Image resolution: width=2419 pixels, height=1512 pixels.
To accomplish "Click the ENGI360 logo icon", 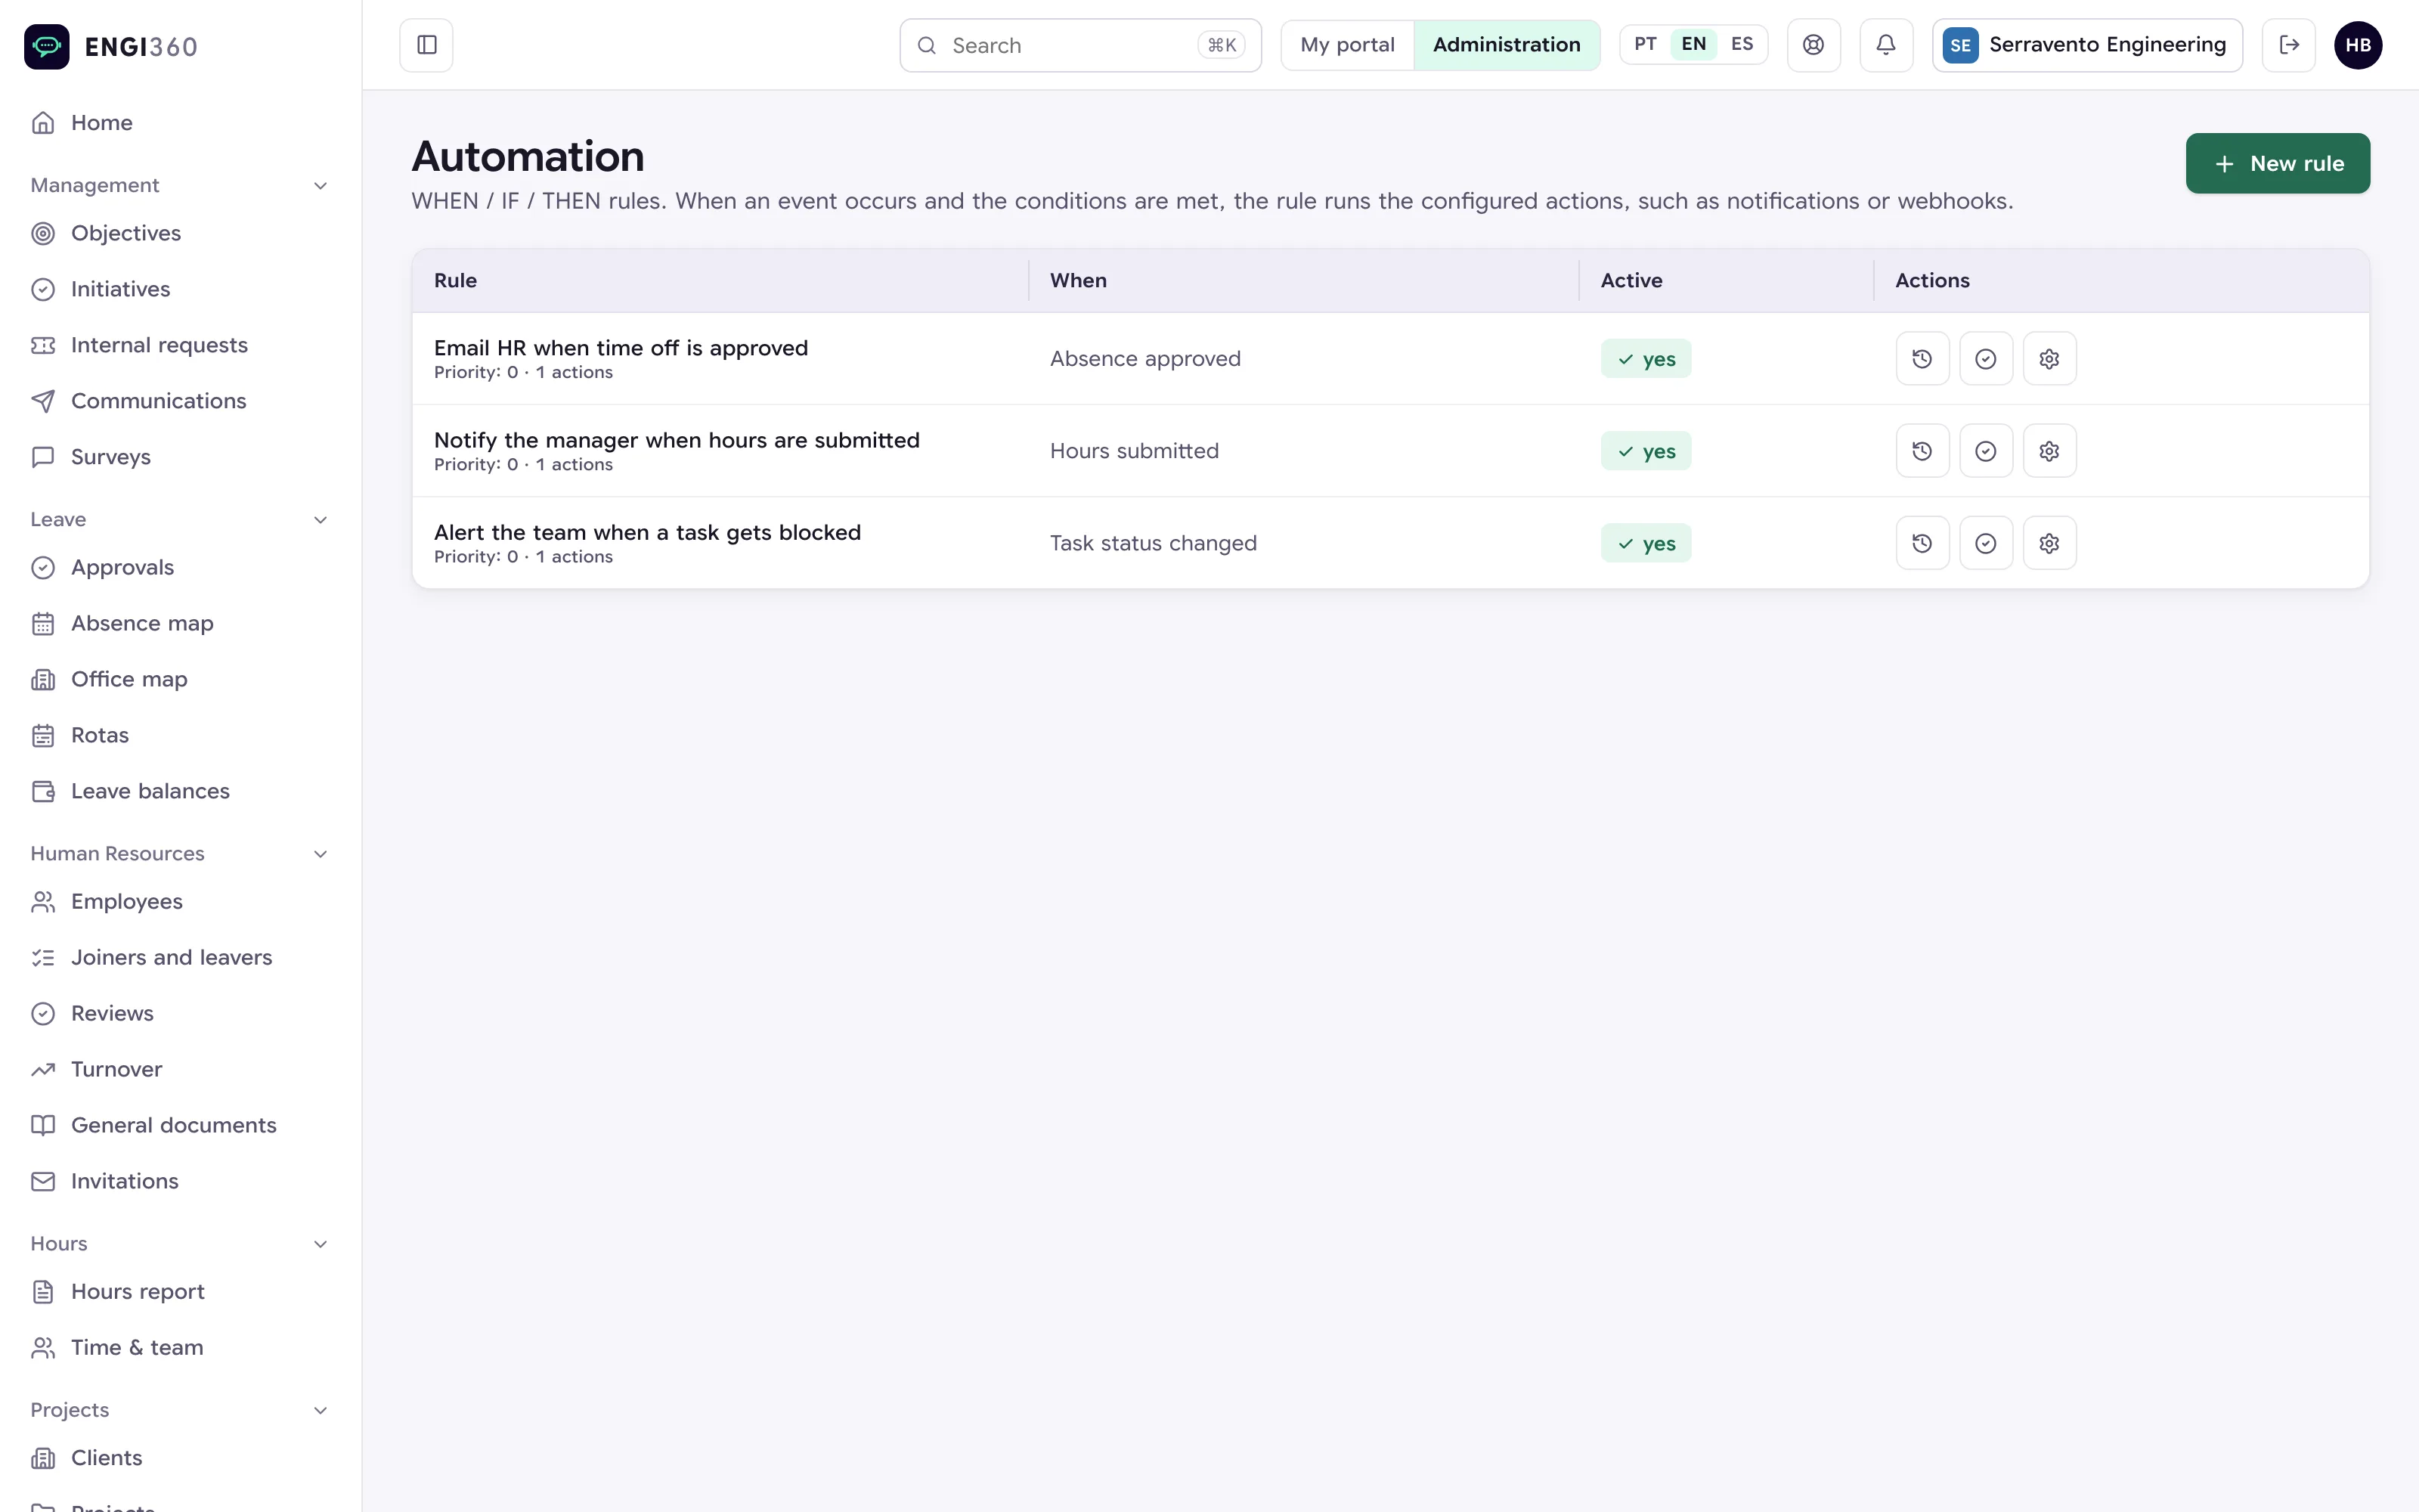I will (46, 46).
